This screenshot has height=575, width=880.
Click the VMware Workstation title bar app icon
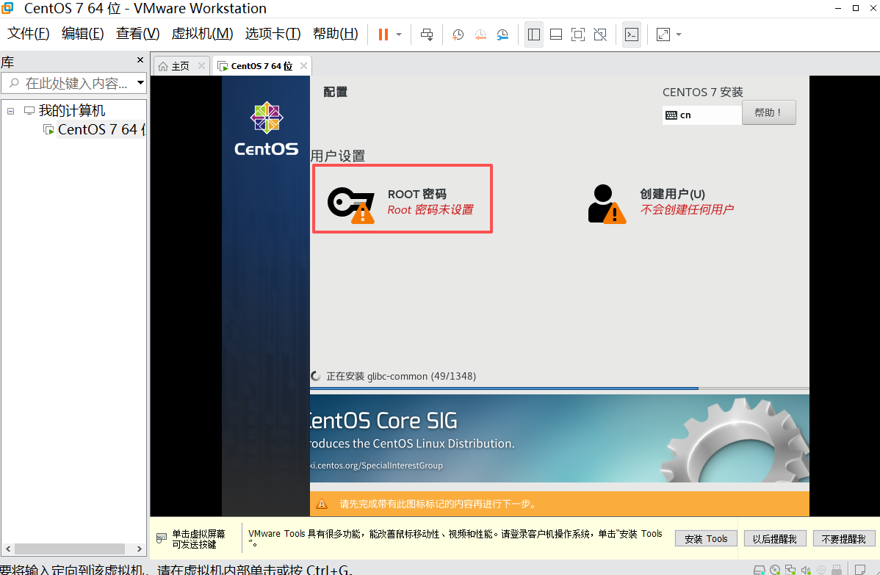click(7, 8)
